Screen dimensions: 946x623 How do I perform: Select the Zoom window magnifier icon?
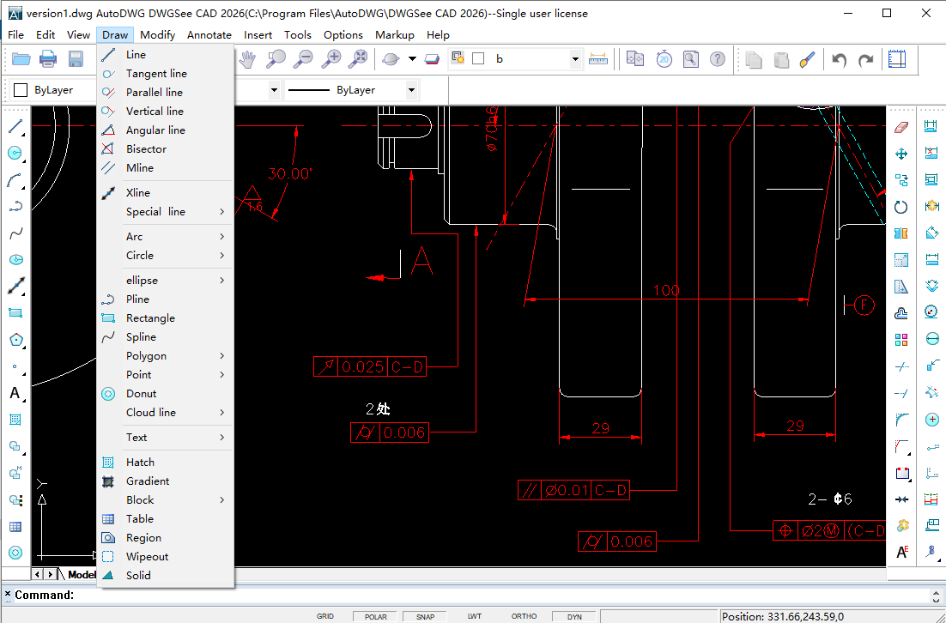coord(276,59)
